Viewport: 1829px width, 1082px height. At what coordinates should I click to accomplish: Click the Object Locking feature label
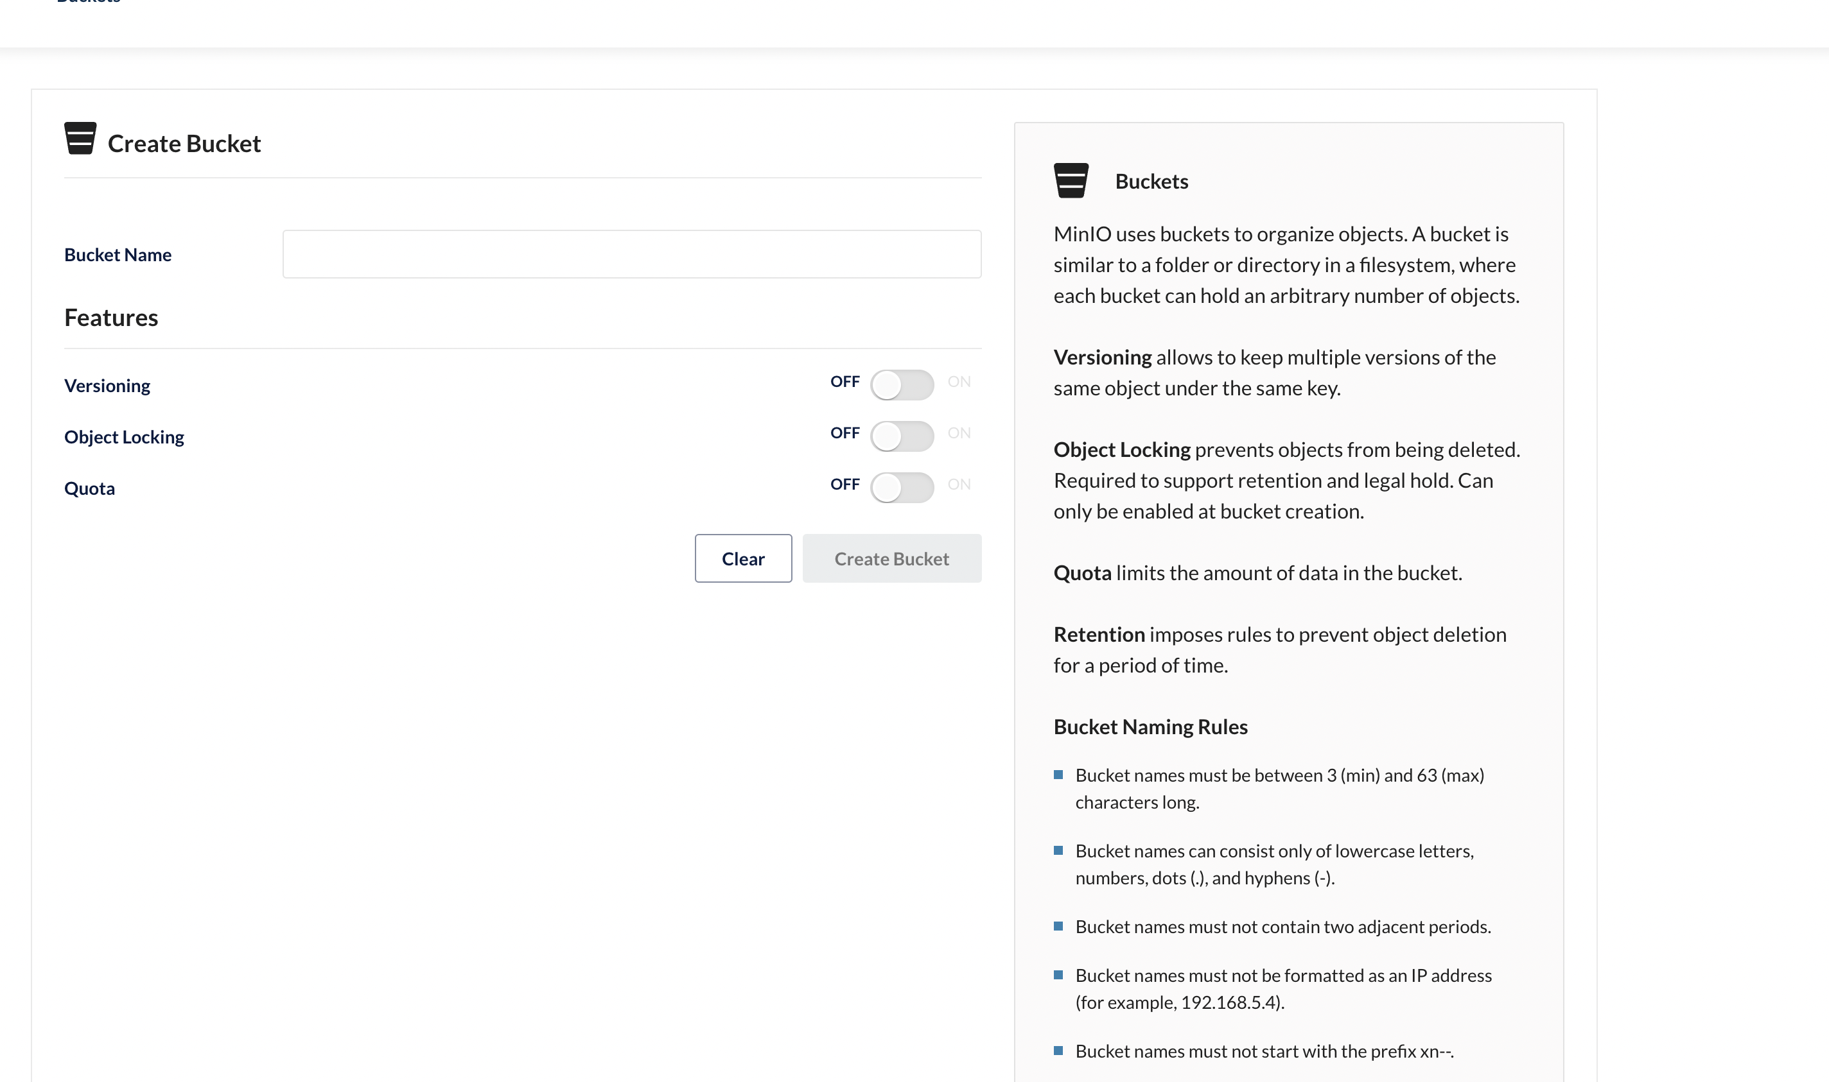point(124,438)
